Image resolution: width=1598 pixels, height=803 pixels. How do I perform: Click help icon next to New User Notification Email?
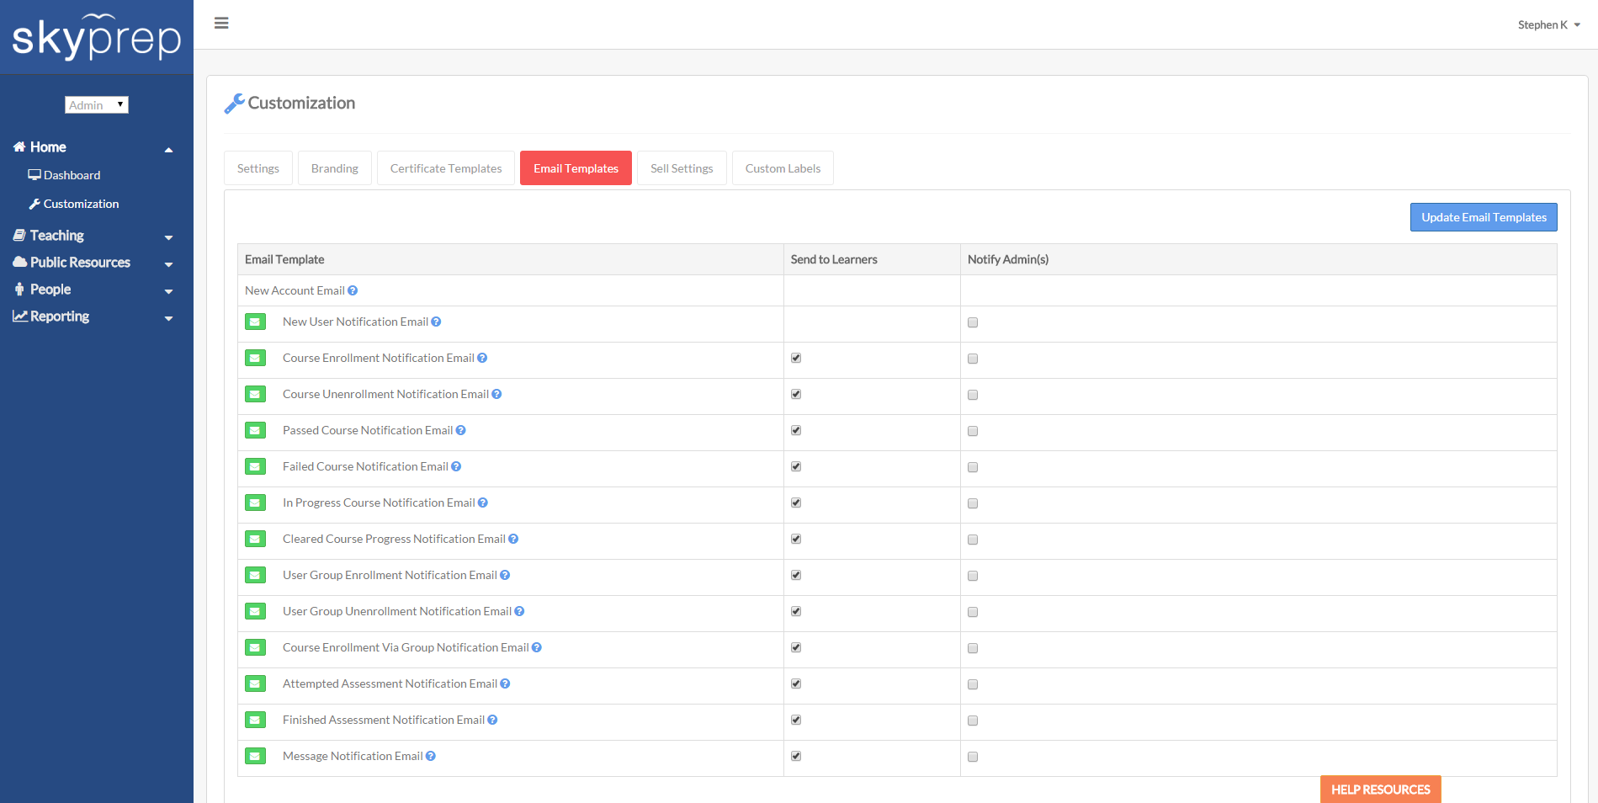(x=436, y=322)
